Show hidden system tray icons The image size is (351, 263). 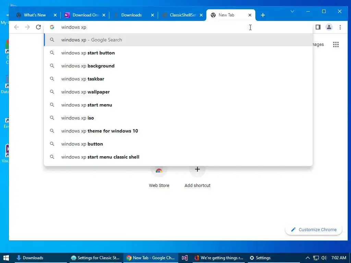tap(307, 258)
